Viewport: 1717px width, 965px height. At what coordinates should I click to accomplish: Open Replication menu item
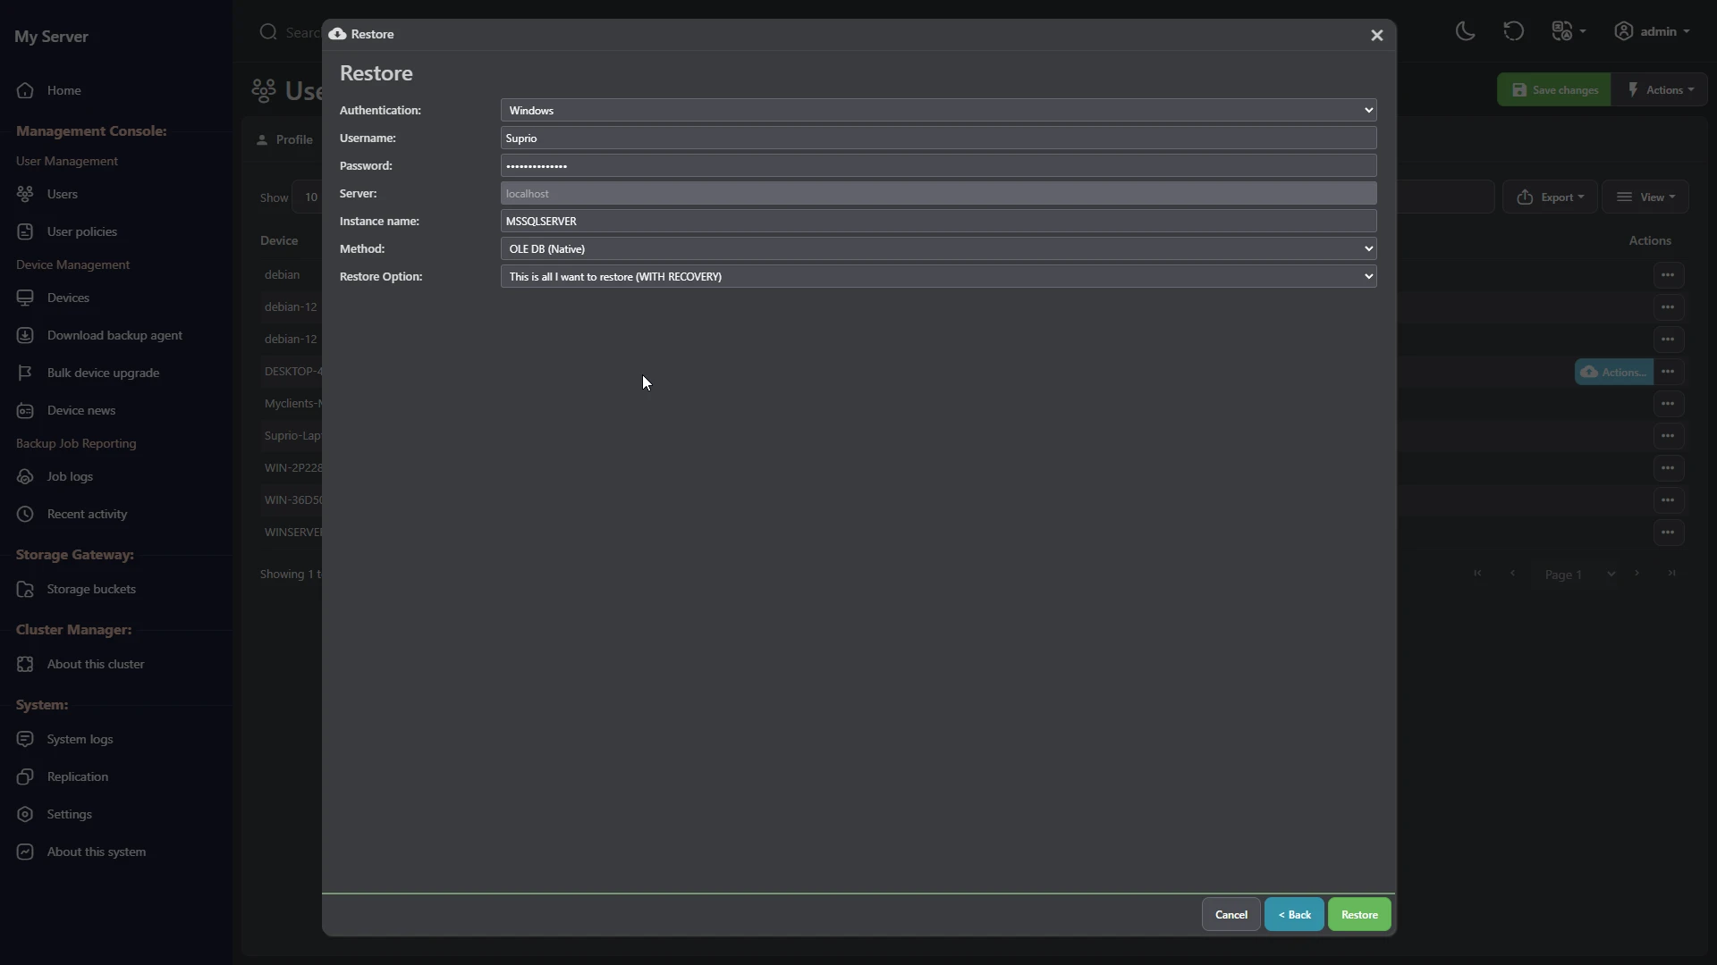[x=78, y=776]
